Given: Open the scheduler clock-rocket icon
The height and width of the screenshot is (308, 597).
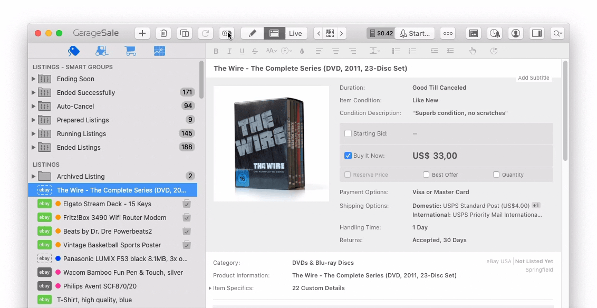Looking at the screenshot, I should (494, 33).
